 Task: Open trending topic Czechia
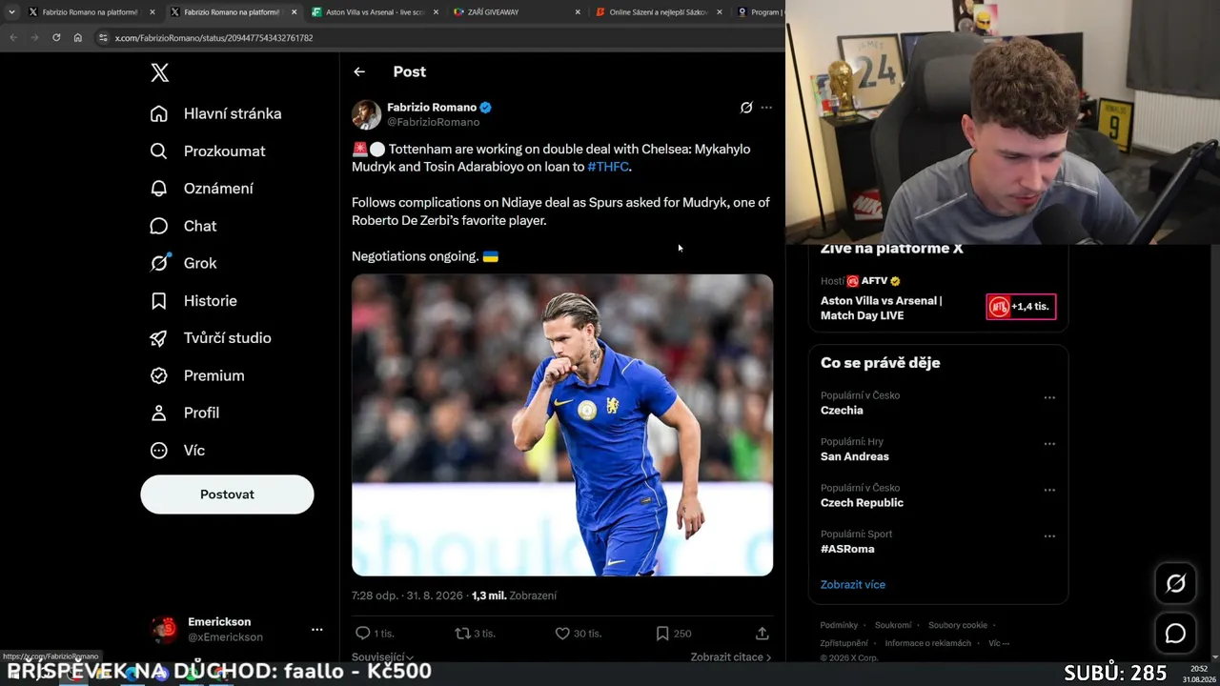pos(842,411)
